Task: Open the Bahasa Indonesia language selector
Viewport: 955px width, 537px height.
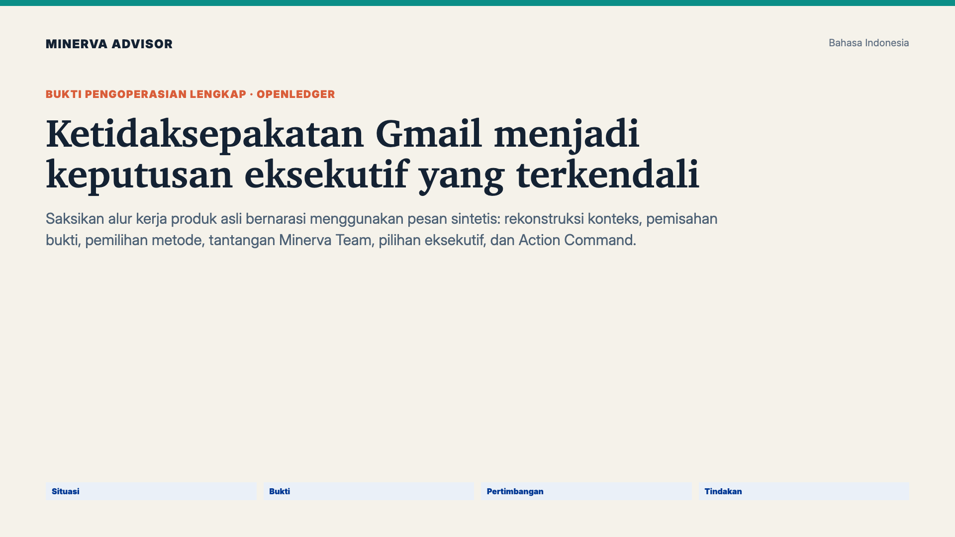Action: (x=868, y=43)
